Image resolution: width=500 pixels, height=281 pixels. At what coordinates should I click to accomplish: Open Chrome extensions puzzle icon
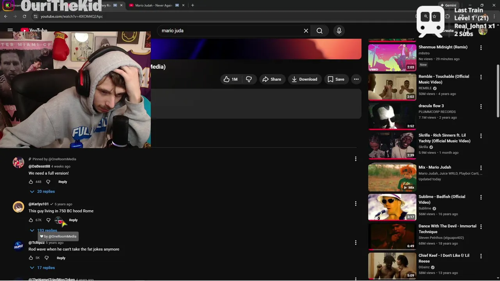[448, 16]
